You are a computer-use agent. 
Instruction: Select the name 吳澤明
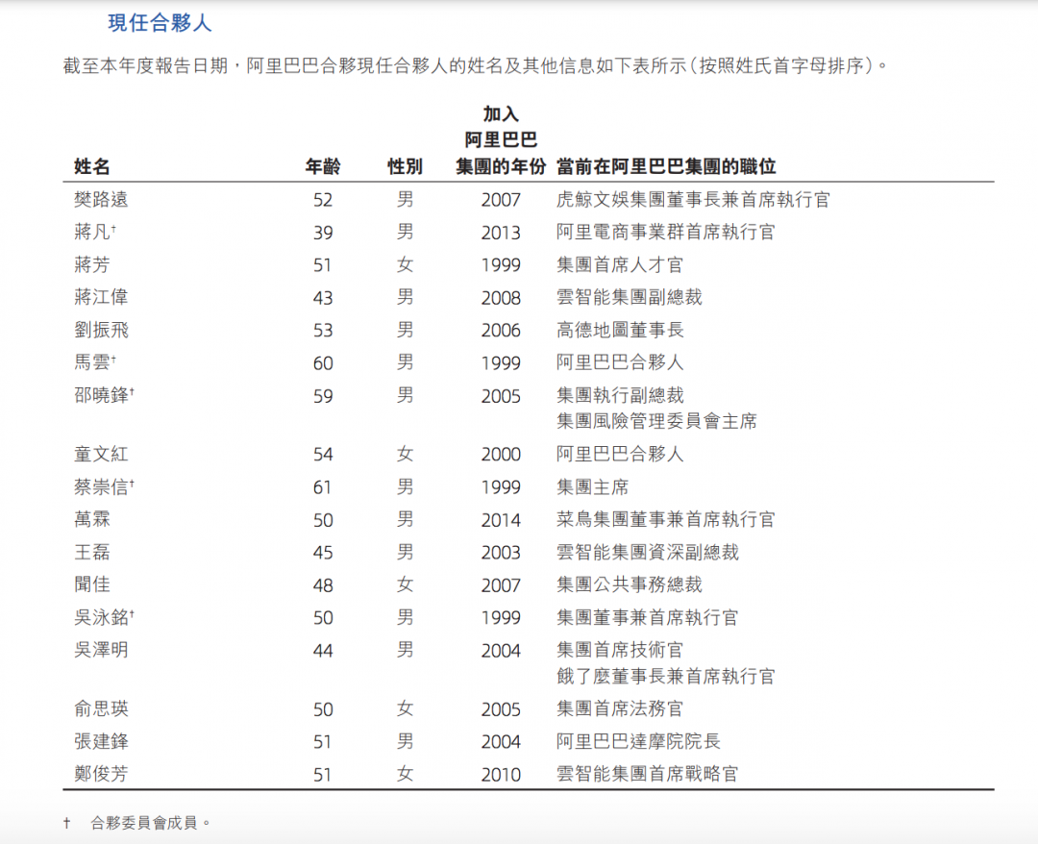pos(101,650)
